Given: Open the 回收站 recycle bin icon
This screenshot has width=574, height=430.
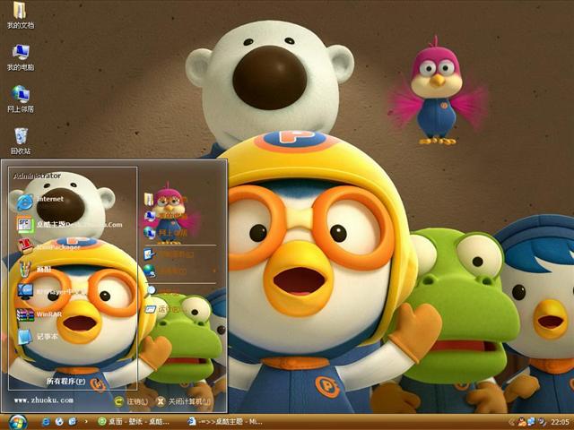Looking at the screenshot, I should click(x=21, y=142).
